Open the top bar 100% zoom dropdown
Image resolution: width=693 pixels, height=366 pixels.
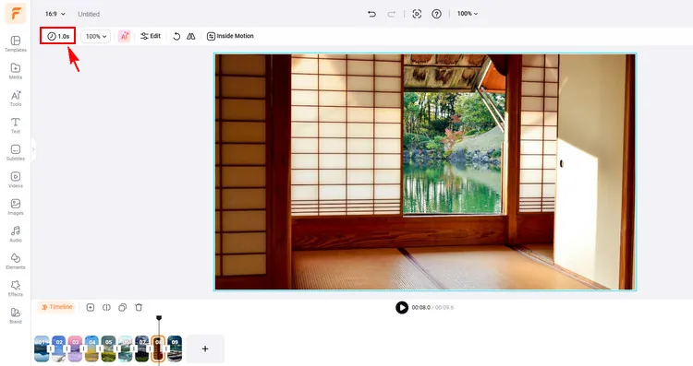[468, 14]
